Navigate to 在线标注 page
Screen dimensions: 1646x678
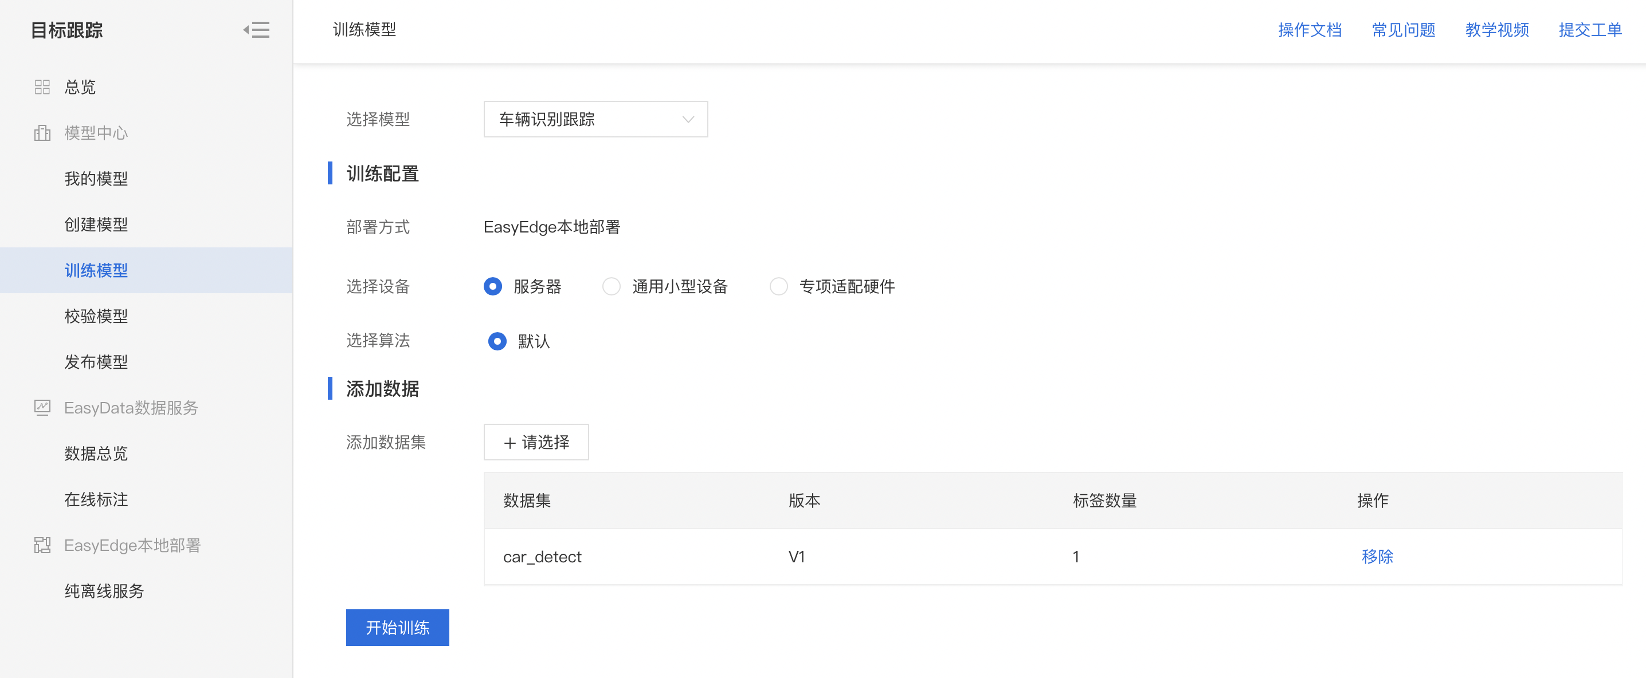[x=96, y=499]
